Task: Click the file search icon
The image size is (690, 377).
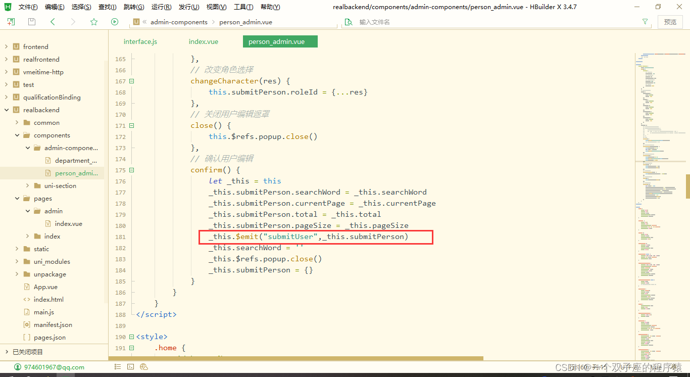Action: [x=348, y=22]
